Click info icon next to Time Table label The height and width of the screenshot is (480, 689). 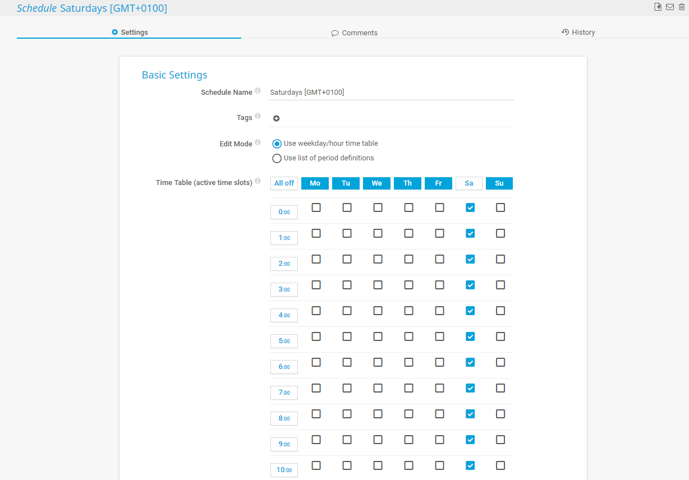coord(258,181)
